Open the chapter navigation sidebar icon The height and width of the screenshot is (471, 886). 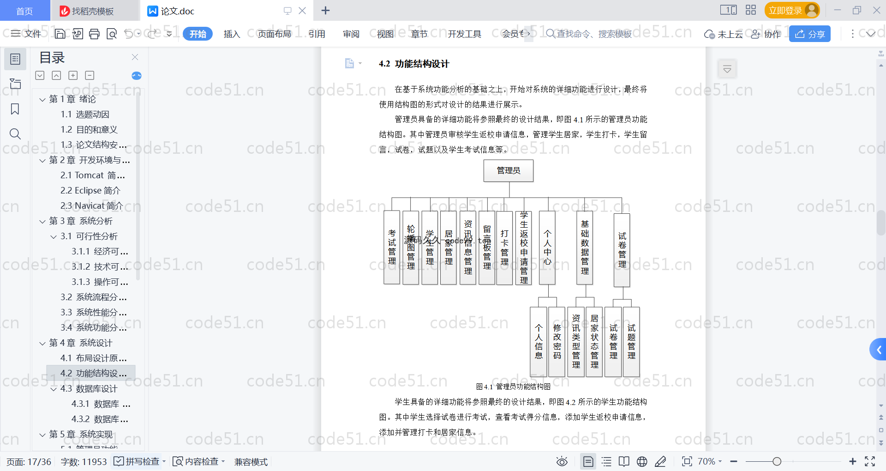click(15, 84)
